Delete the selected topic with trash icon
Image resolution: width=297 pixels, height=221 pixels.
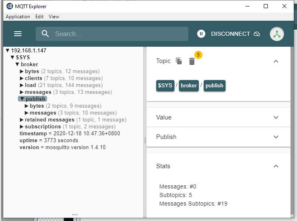click(192, 61)
